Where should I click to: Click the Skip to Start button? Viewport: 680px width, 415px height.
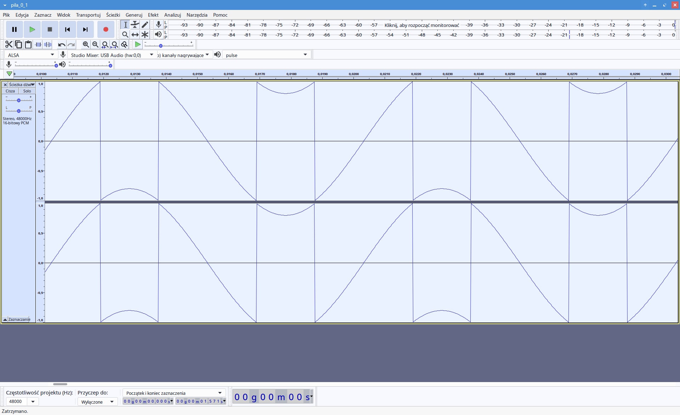pyautogui.click(x=67, y=29)
